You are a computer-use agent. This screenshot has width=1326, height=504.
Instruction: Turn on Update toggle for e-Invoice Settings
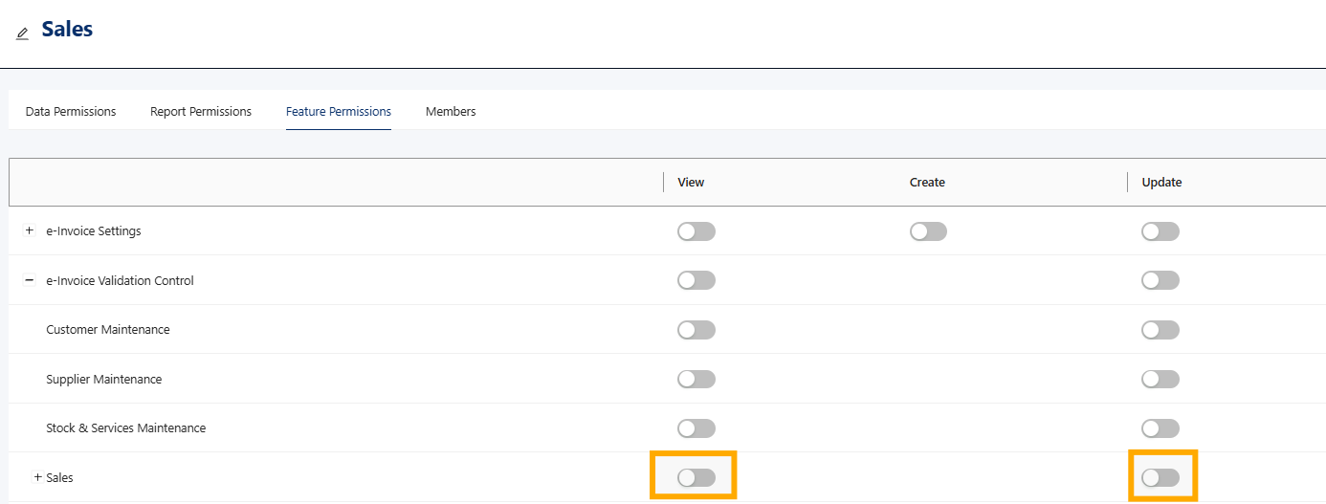(1160, 231)
